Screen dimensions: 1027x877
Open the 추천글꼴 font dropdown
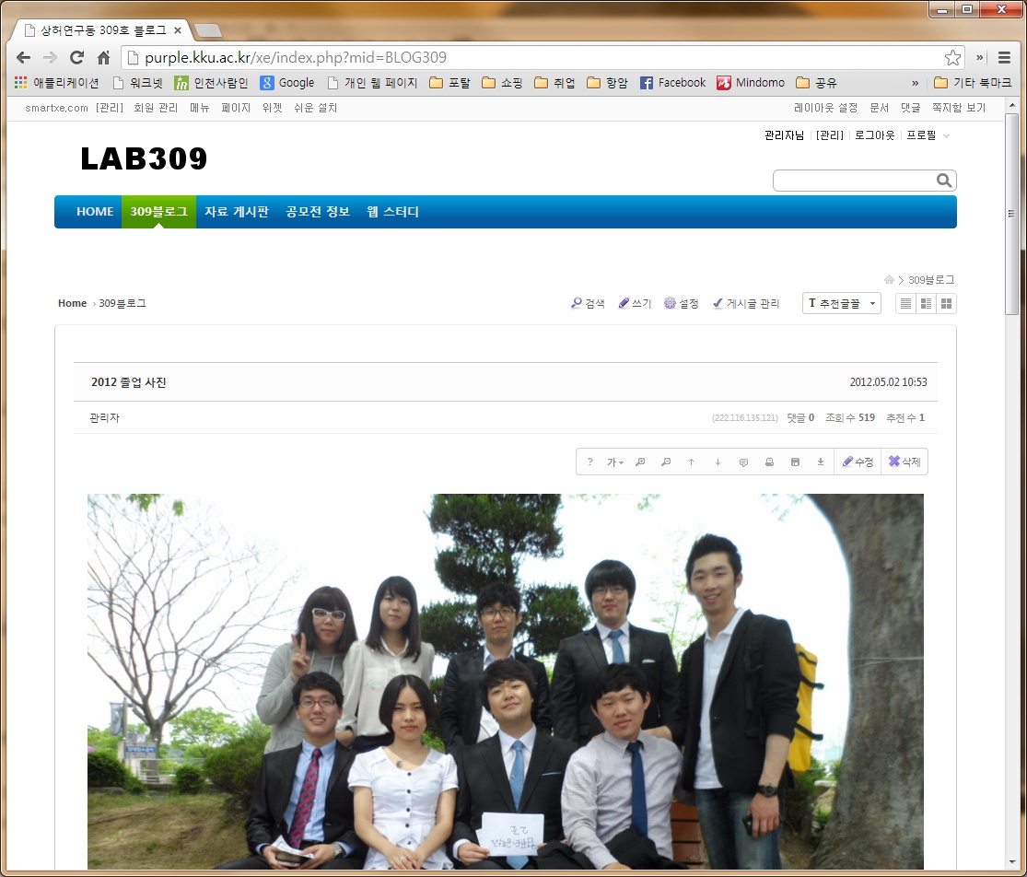[x=841, y=303]
